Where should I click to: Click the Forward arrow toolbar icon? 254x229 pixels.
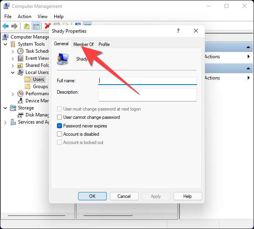tap(15, 26)
